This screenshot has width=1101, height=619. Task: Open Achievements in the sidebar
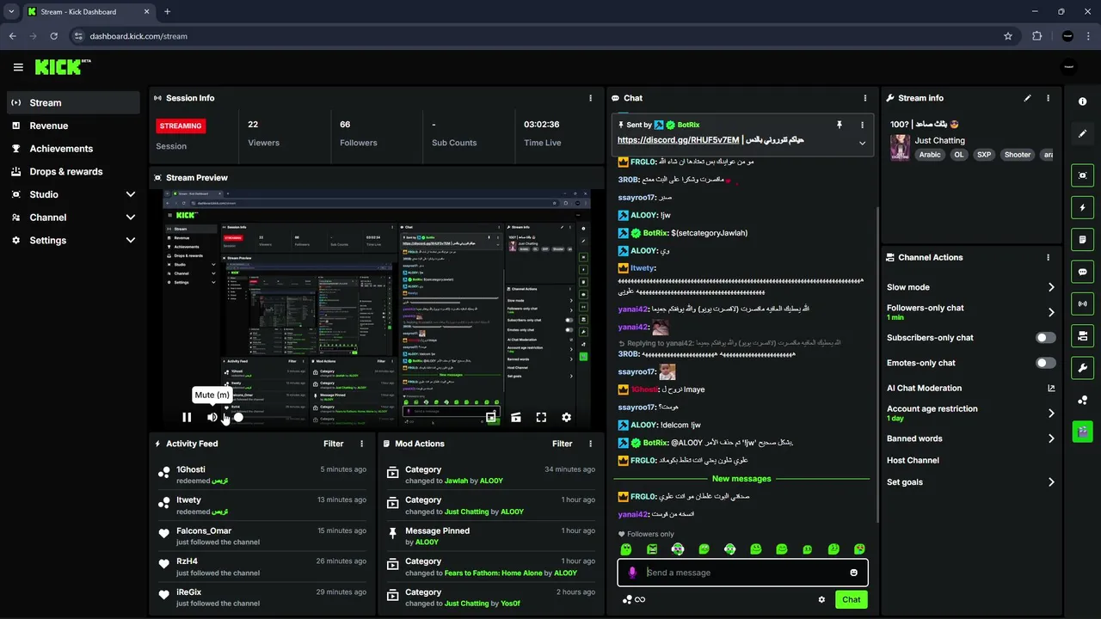pos(73,149)
